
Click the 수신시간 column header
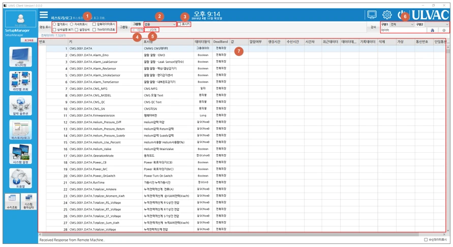coord(295,42)
